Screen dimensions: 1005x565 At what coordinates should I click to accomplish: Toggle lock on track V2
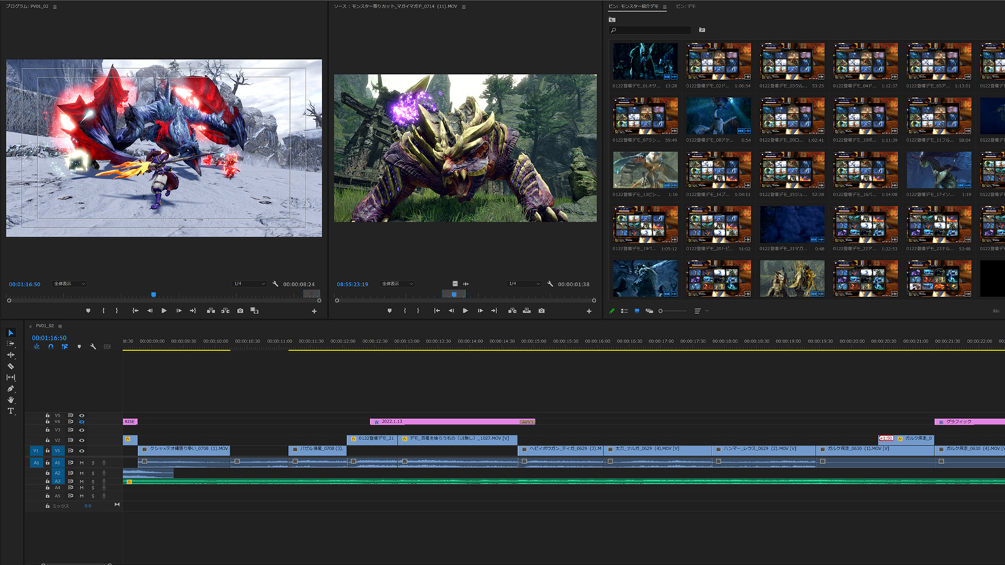[48, 440]
